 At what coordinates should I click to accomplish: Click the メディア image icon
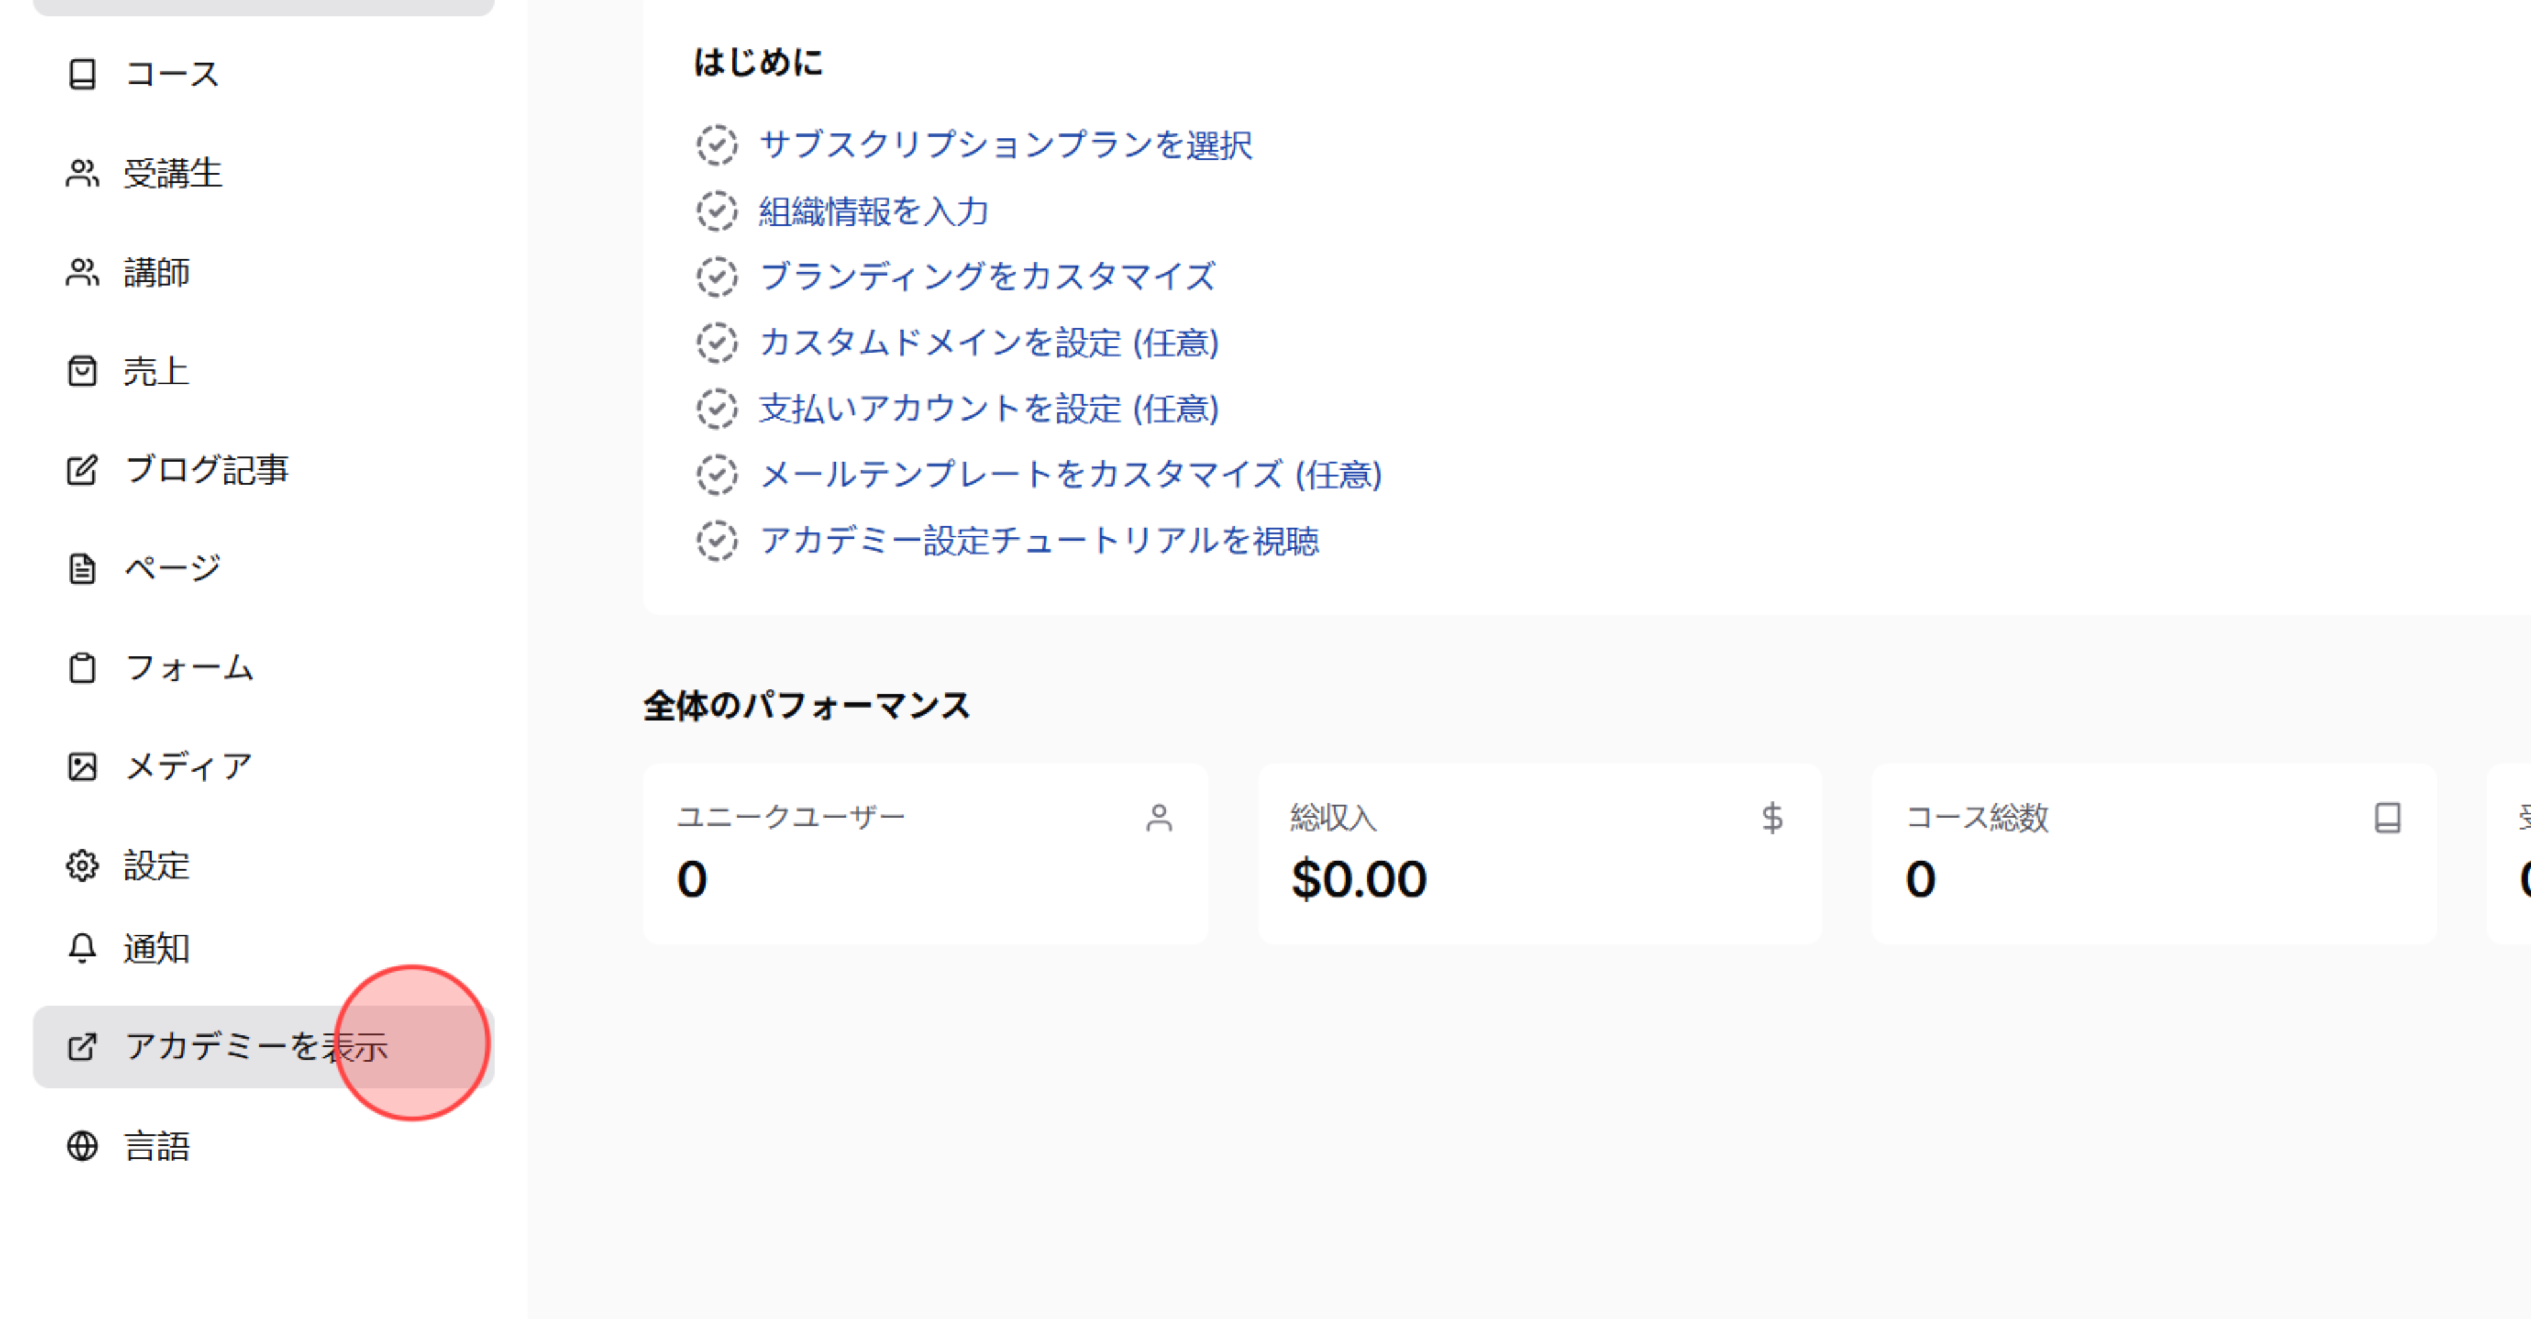[82, 765]
